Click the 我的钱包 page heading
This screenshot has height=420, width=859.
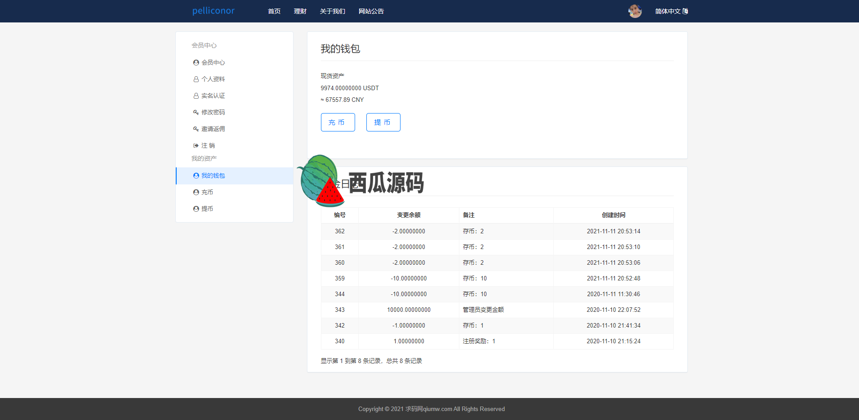coord(340,48)
